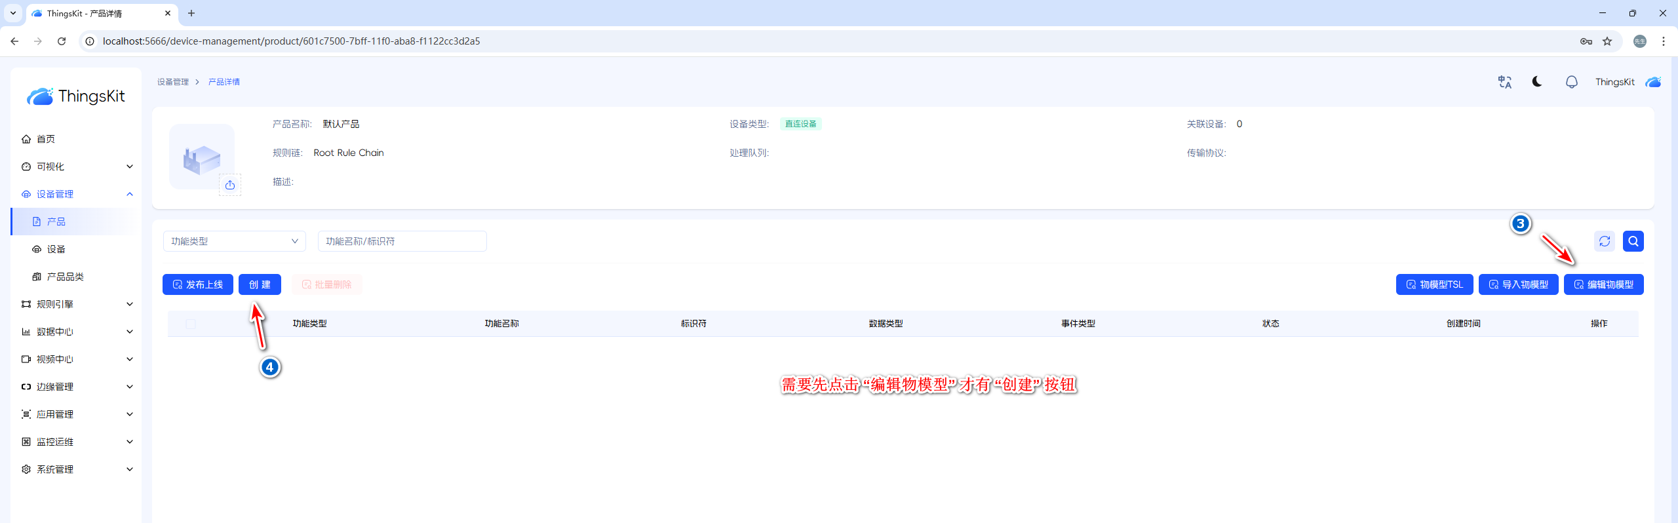The width and height of the screenshot is (1678, 523).
Task: Click the 物模型TSL button
Action: (x=1434, y=284)
